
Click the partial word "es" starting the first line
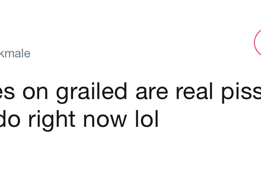[7, 92]
